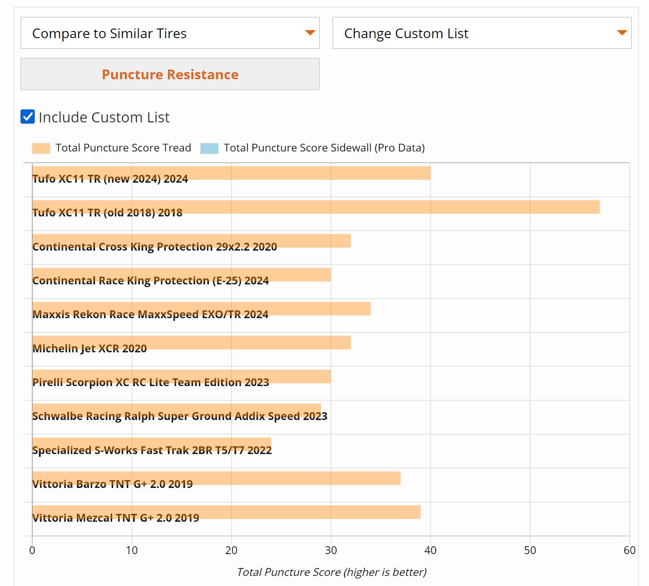Toggle Total Puncture Score Tread legend label

tap(123, 148)
